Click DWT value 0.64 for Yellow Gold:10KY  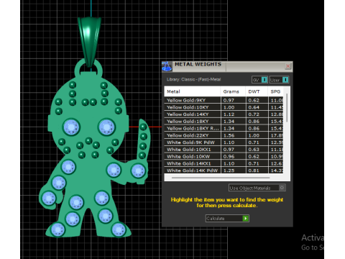(x=254, y=107)
